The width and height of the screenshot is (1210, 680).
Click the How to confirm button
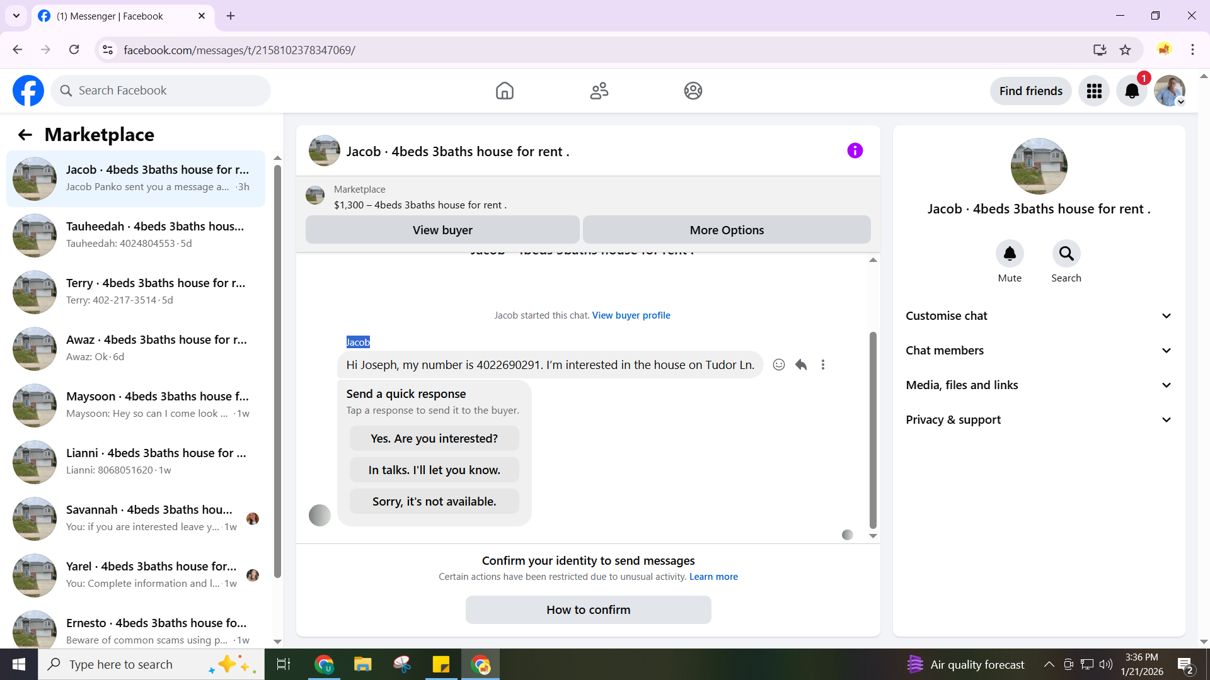pyautogui.click(x=588, y=609)
